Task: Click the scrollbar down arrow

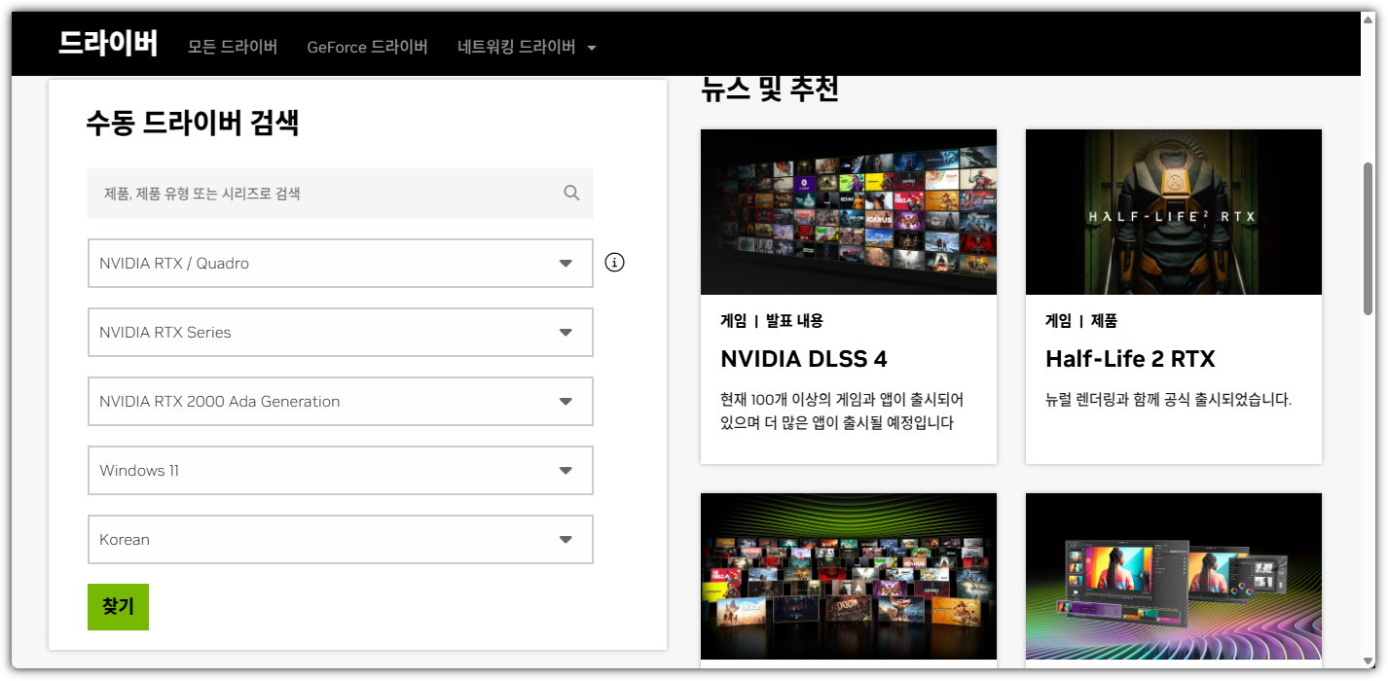Action: click(x=1368, y=662)
